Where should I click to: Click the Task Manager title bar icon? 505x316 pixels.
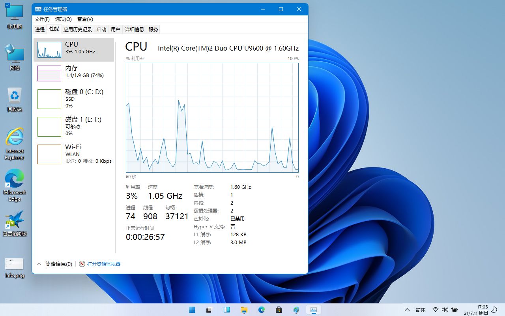[x=38, y=9]
